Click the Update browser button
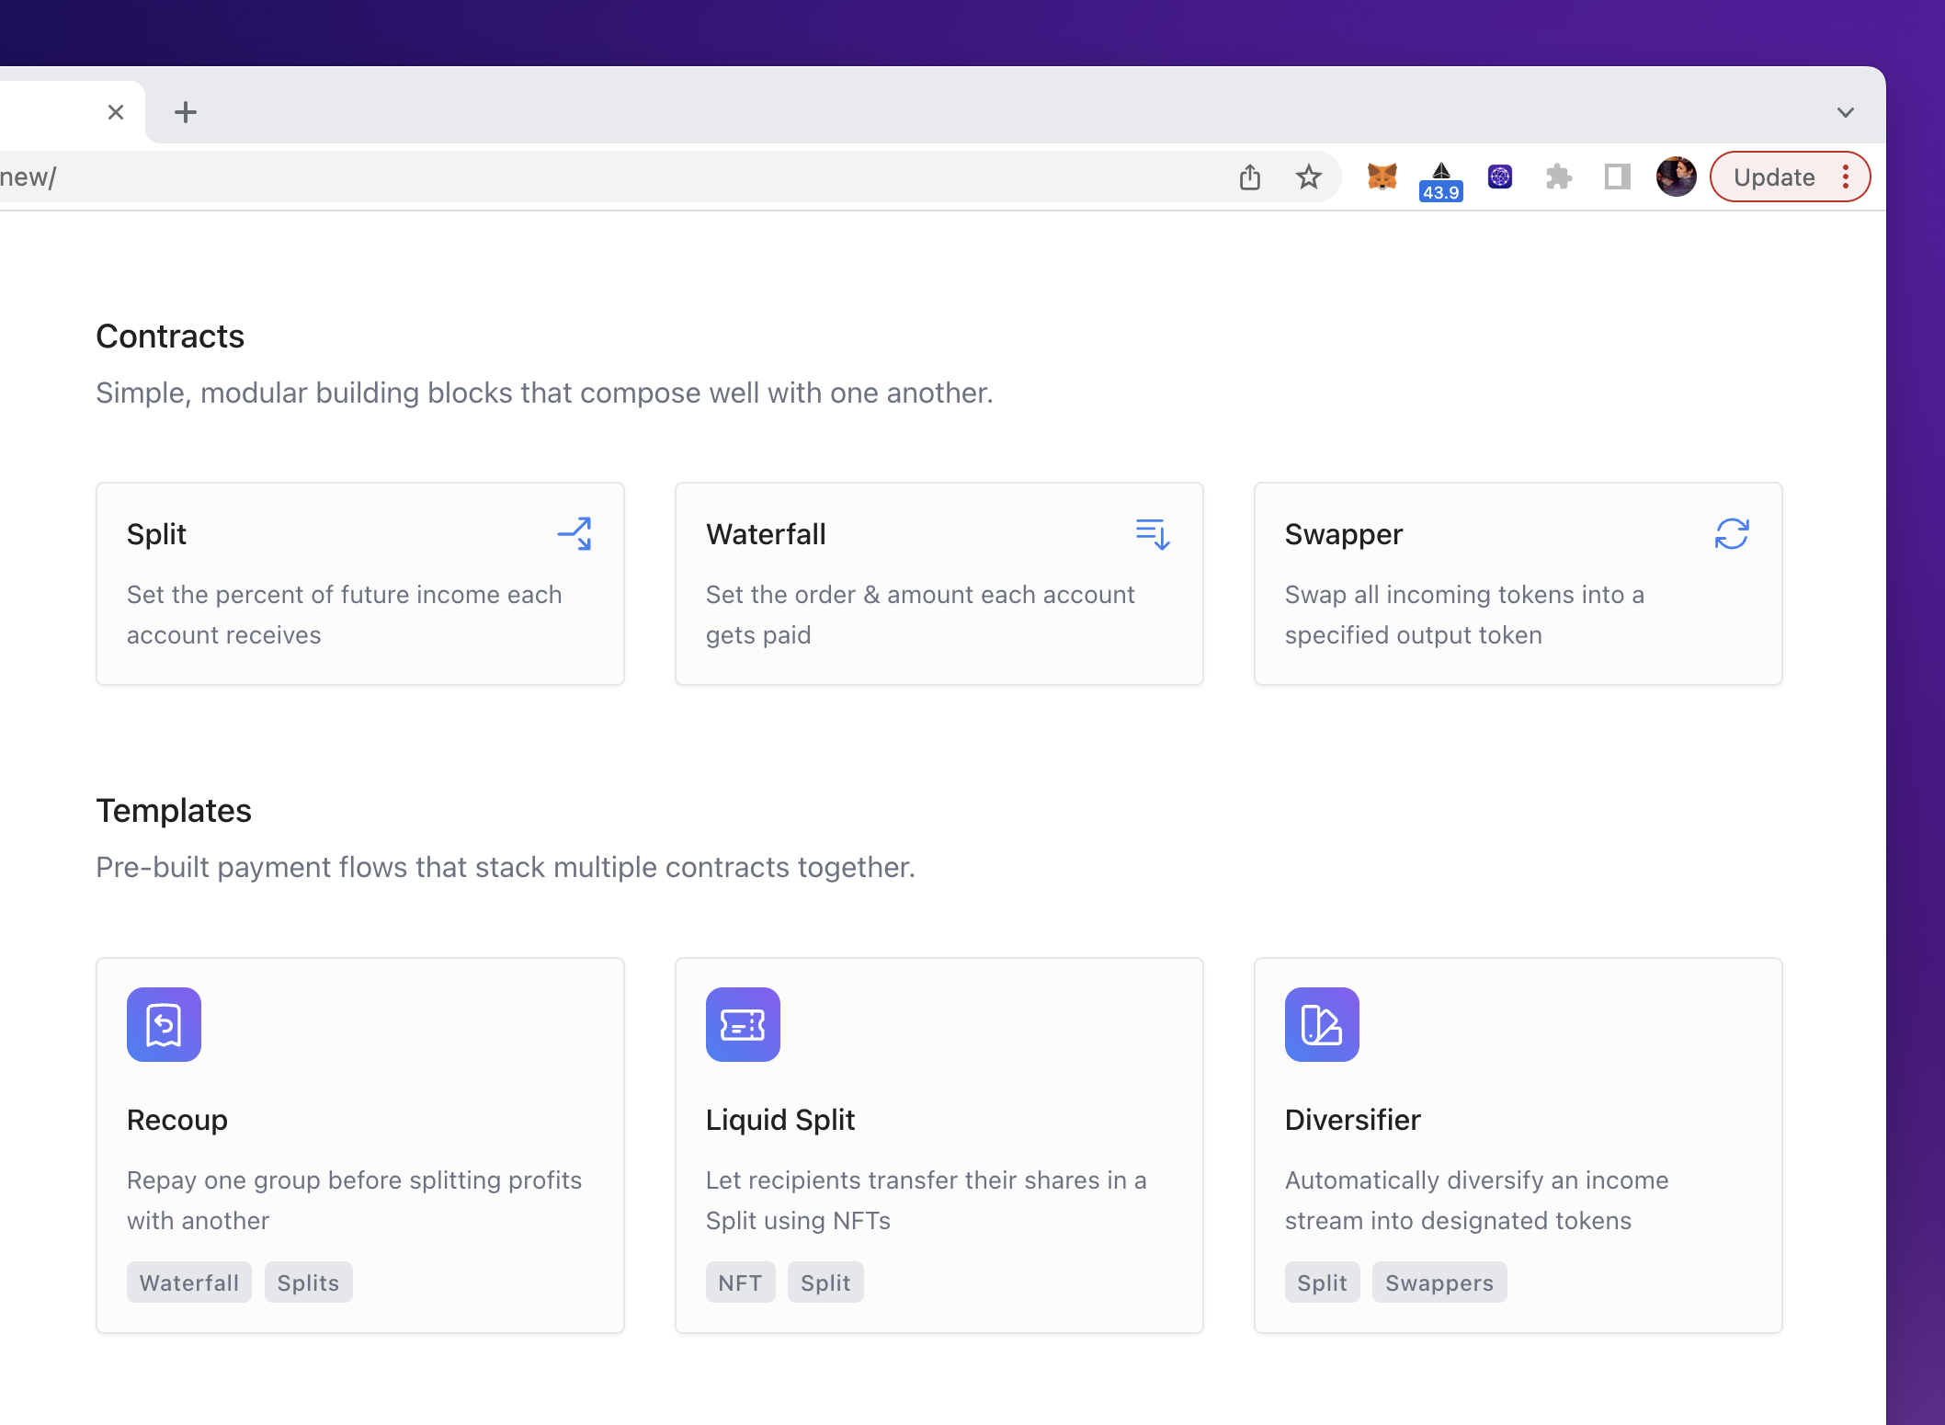The image size is (1945, 1425). click(1774, 177)
